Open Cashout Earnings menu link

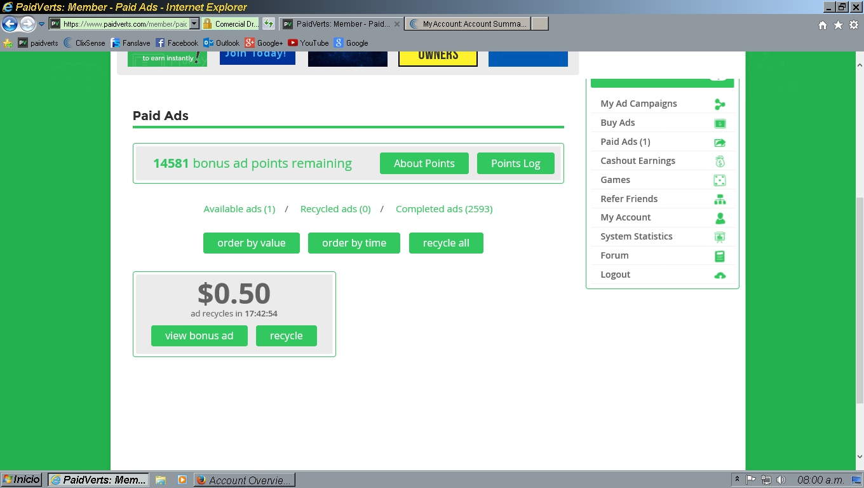click(x=638, y=161)
